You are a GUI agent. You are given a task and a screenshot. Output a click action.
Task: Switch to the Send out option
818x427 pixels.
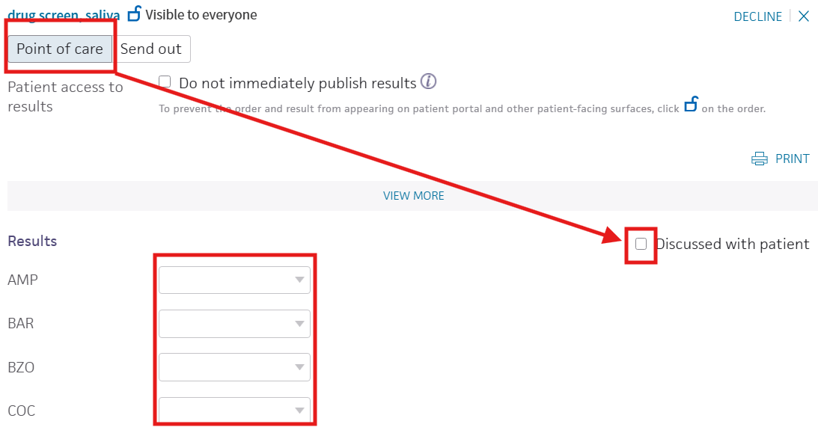coord(151,49)
